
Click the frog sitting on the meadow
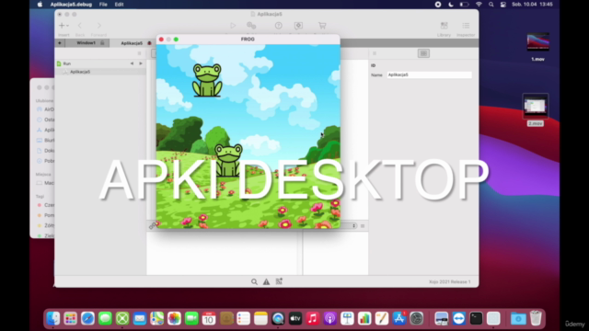pos(228,161)
